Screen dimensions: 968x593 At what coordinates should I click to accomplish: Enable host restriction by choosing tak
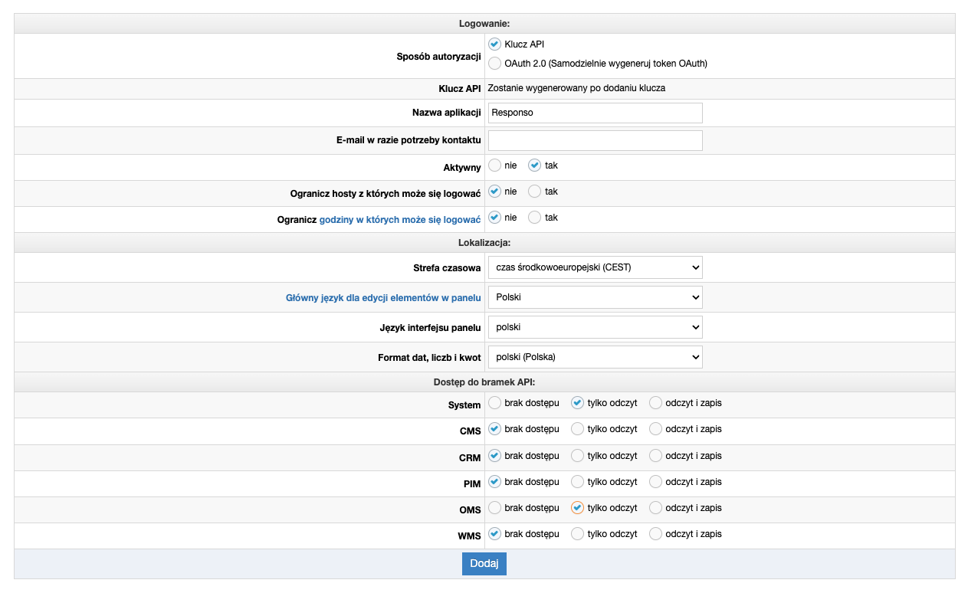[x=535, y=192]
